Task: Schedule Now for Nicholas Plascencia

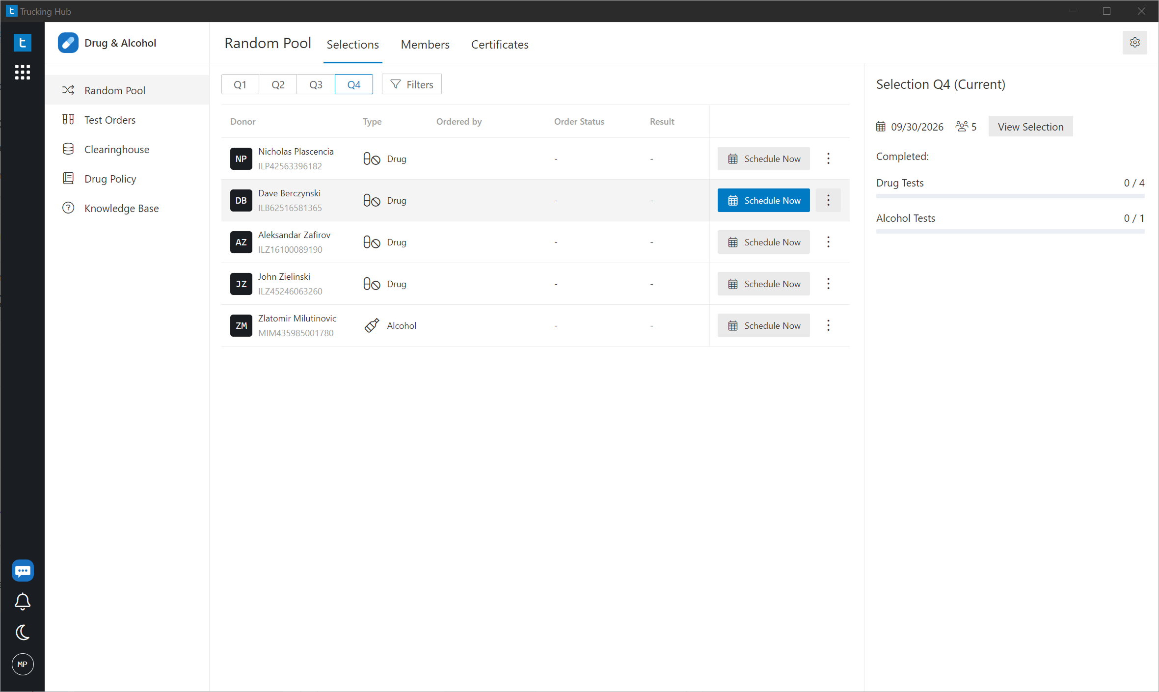Action: click(x=763, y=159)
